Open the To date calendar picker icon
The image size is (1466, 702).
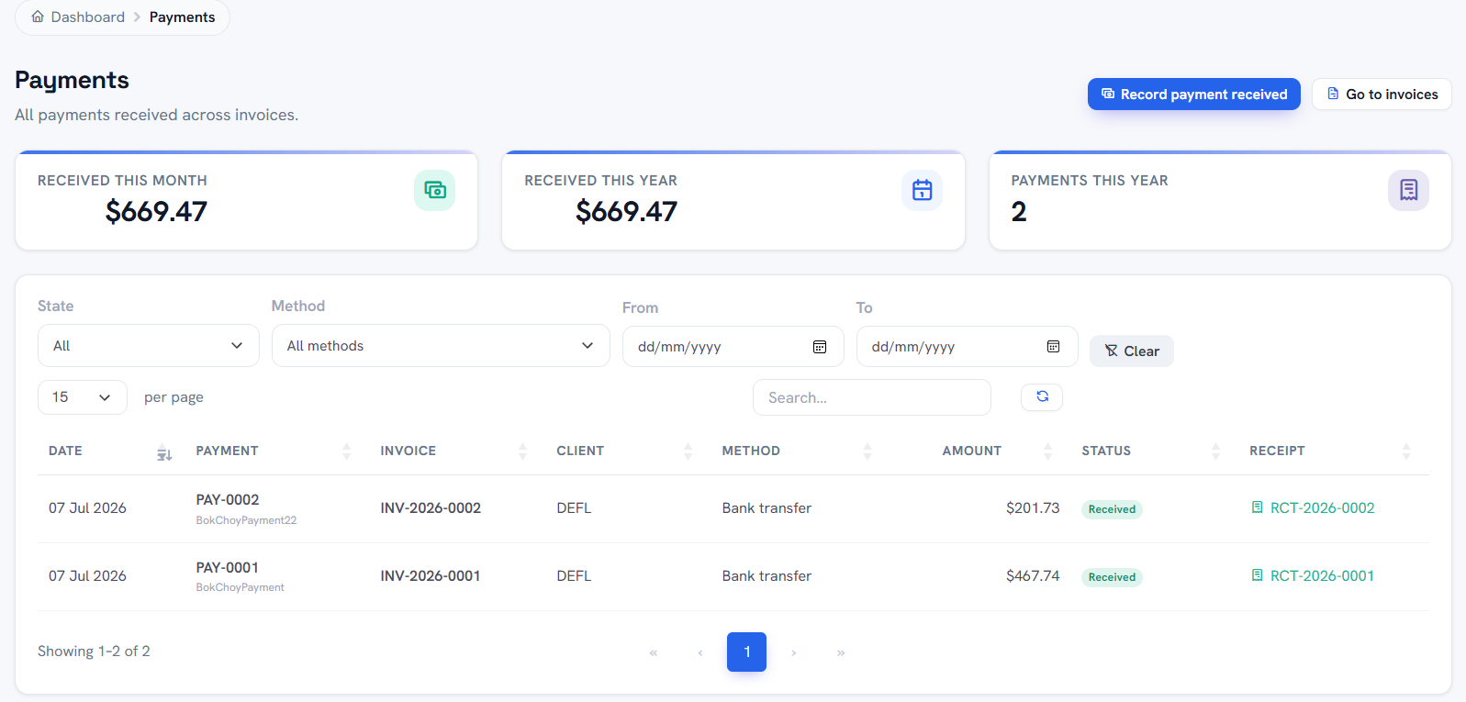tap(1053, 347)
